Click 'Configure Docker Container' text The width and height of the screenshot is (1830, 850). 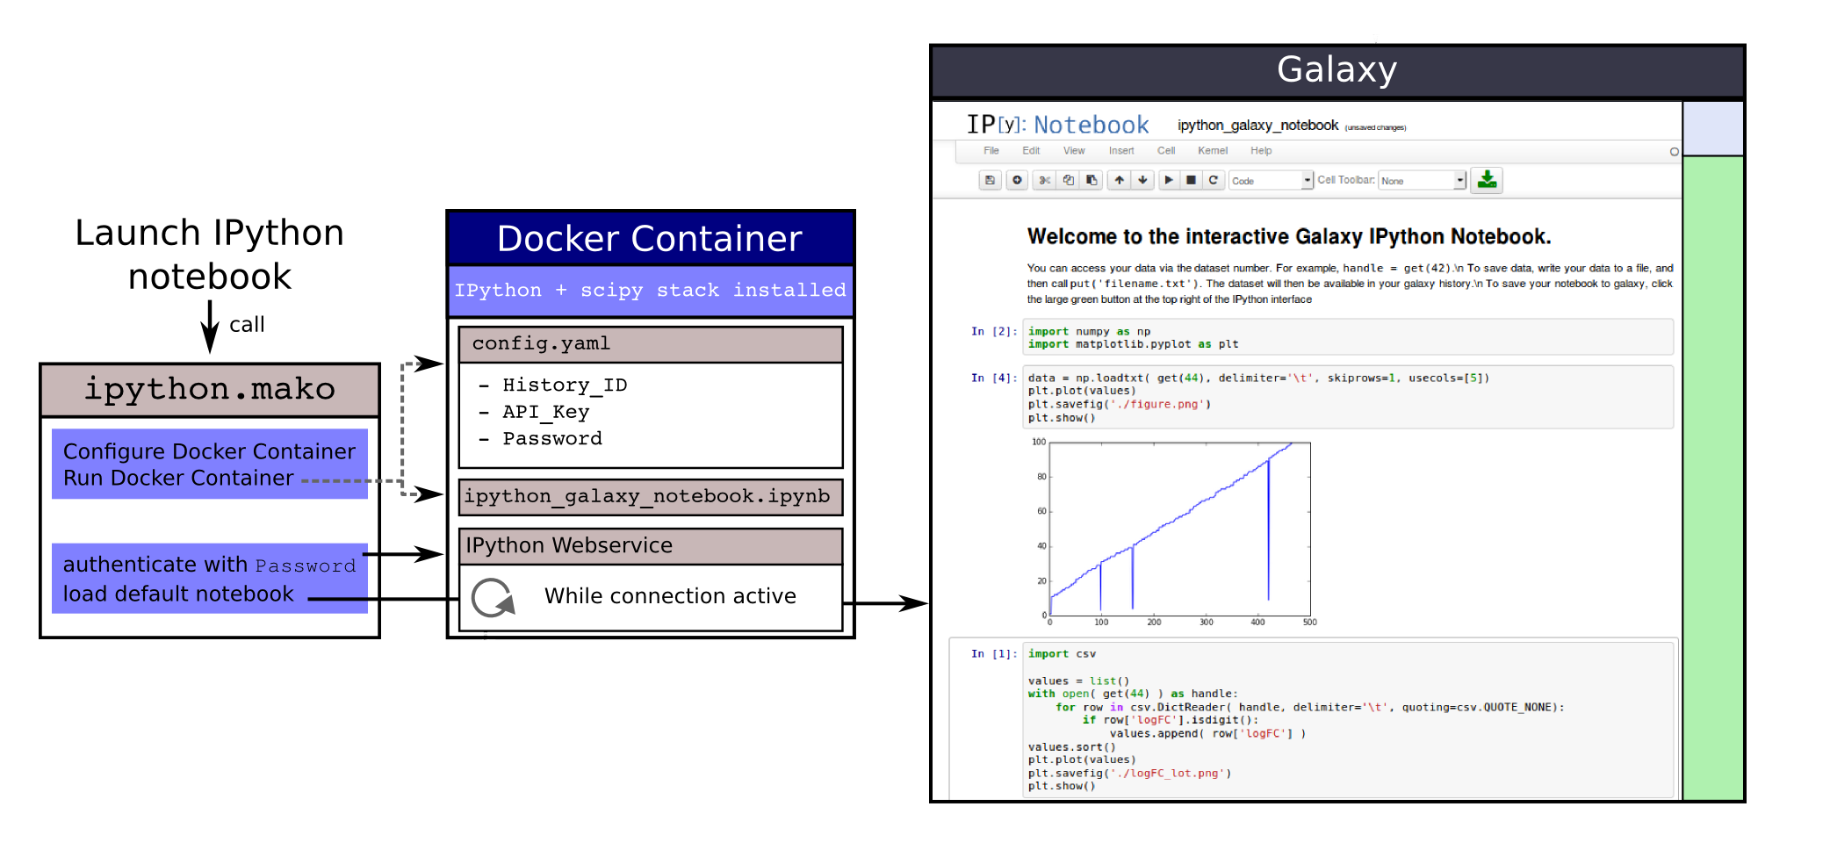pos(209,451)
